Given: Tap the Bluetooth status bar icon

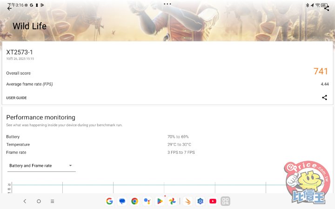Looking at the screenshot, I should [307, 5].
